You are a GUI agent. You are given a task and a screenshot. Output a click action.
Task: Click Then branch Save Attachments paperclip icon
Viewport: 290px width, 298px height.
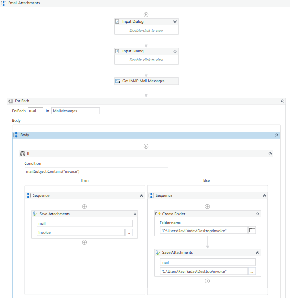coord(34,214)
